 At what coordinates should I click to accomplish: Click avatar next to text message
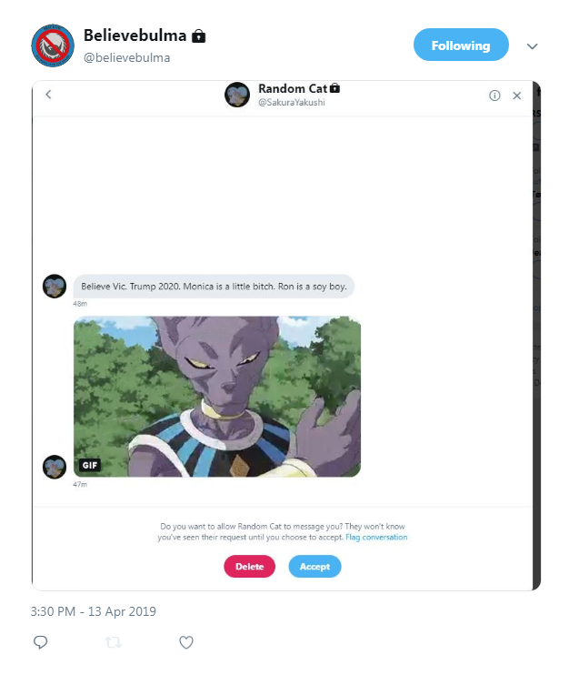click(x=55, y=286)
